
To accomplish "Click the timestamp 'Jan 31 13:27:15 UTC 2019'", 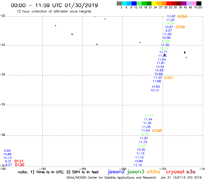I will tap(181, 178).
